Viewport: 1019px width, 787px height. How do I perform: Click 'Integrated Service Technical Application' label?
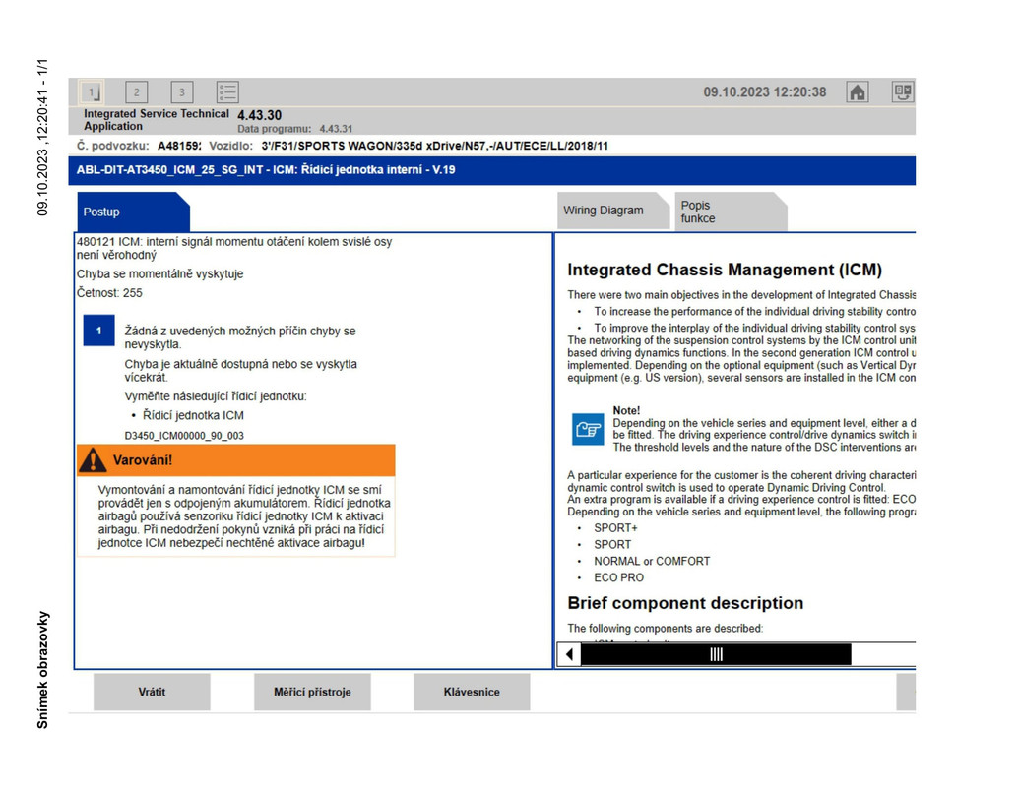click(x=157, y=120)
